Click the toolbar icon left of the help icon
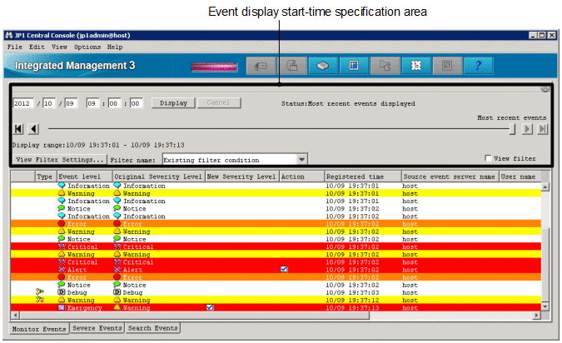 [446, 66]
